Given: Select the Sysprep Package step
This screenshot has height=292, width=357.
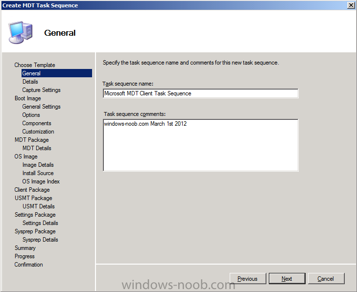Looking at the screenshot, I should [x=35, y=231].
